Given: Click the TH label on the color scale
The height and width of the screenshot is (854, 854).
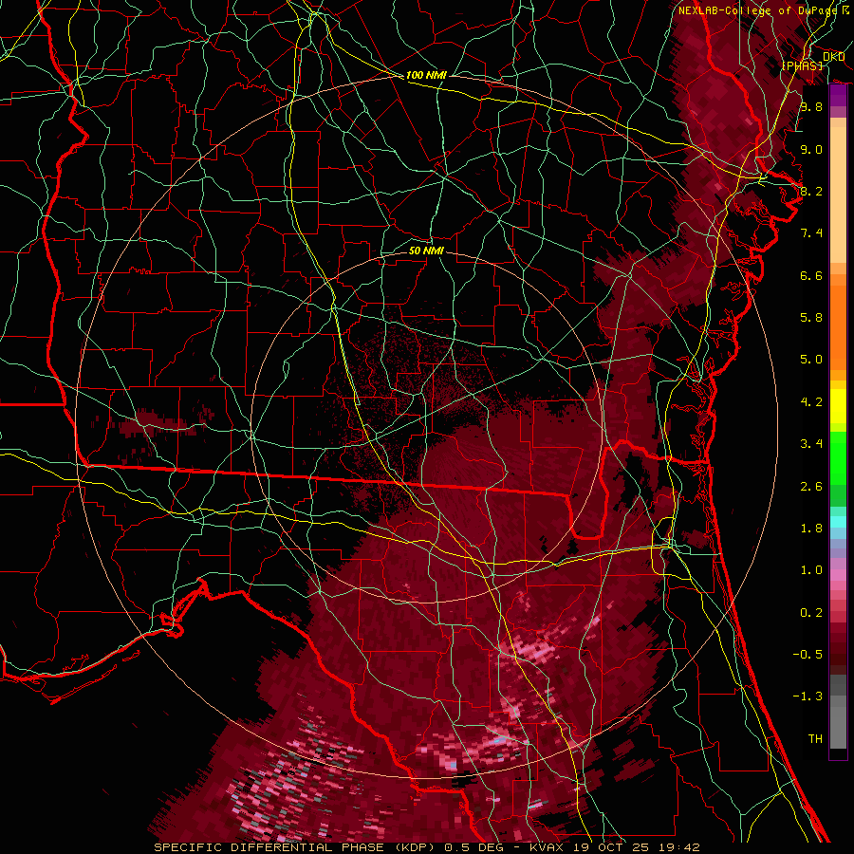Looking at the screenshot, I should 815,739.
